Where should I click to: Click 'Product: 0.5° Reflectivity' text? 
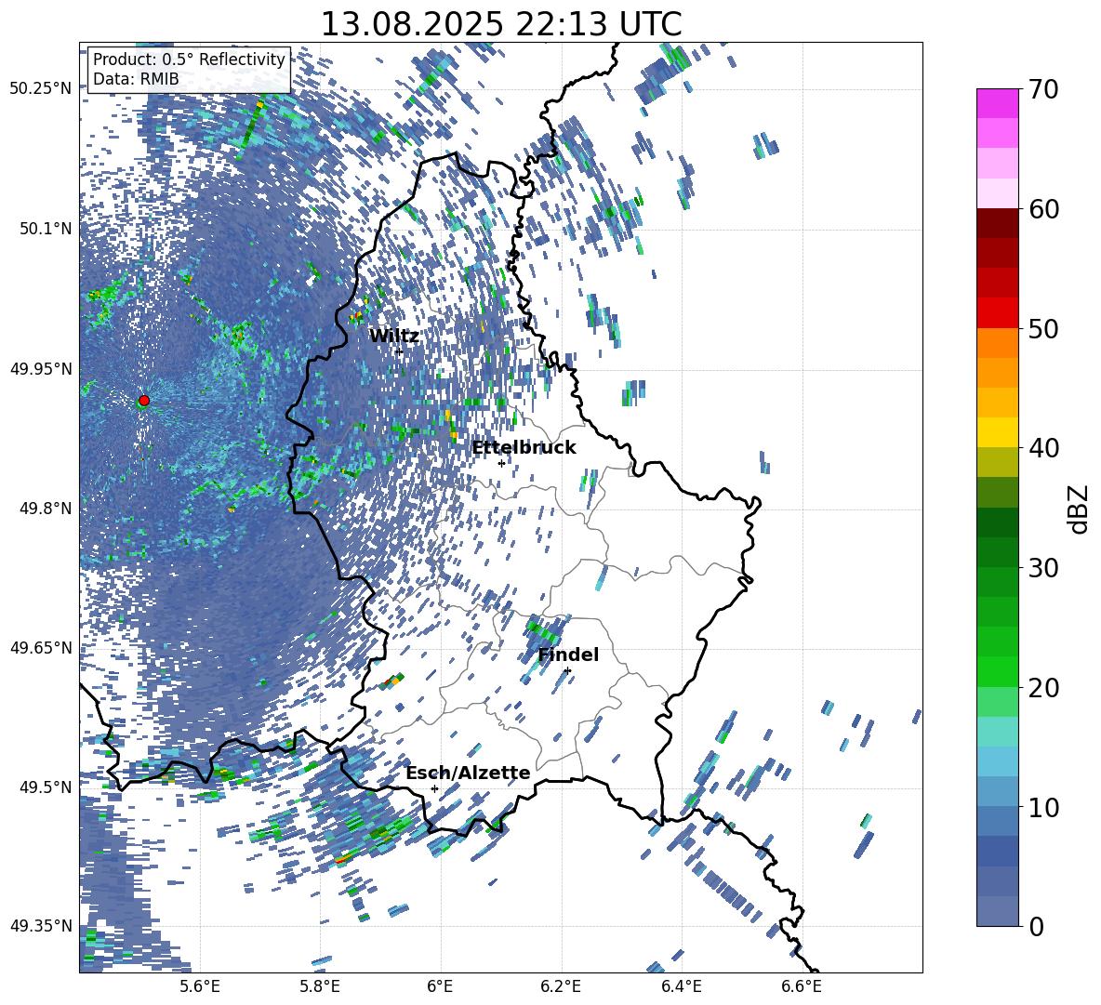tap(189, 59)
